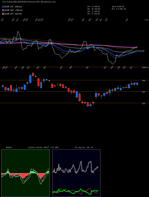Click the white DOW MT legend swatch

[x=3, y=10]
